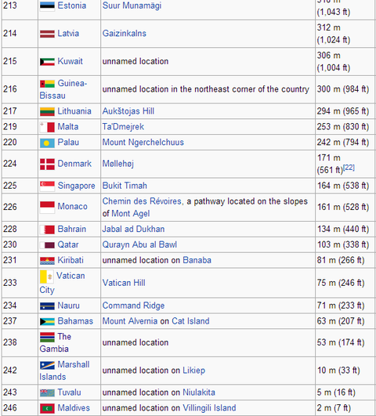This screenshot has width=376, height=416.
Task: Follow the Villingili Island link
Action: click(x=209, y=408)
